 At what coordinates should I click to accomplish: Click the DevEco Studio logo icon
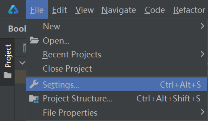click(13, 9)
